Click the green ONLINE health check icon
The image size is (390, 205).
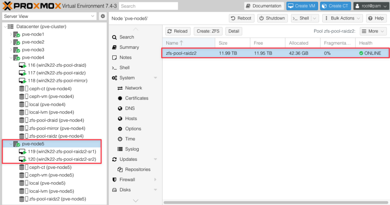pos(361,53)
